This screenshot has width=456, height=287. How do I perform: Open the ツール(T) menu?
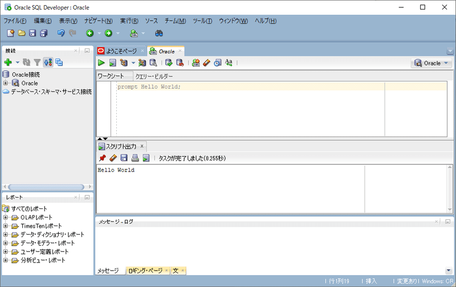point(202,21)
